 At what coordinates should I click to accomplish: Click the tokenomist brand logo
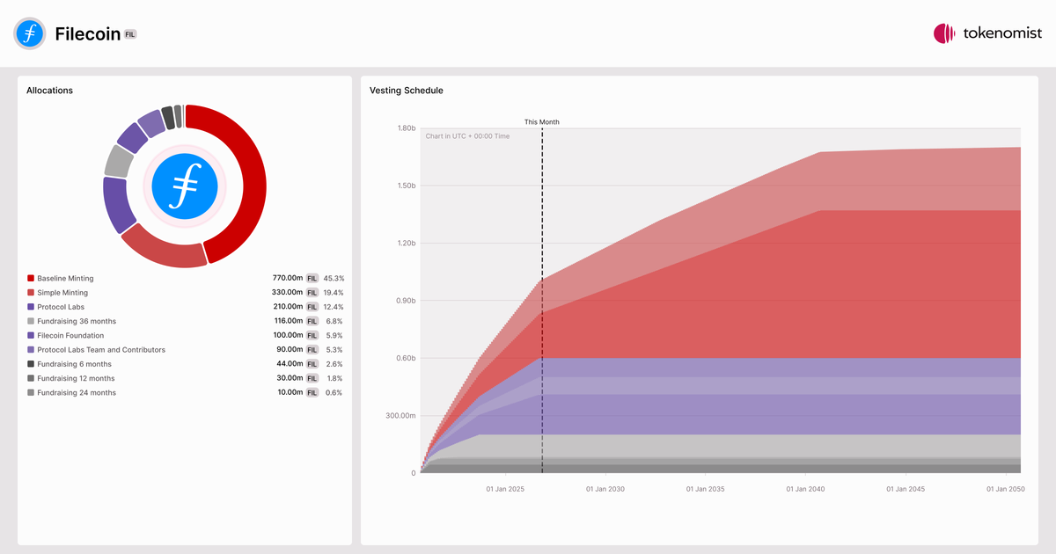(x=987, y=33)
